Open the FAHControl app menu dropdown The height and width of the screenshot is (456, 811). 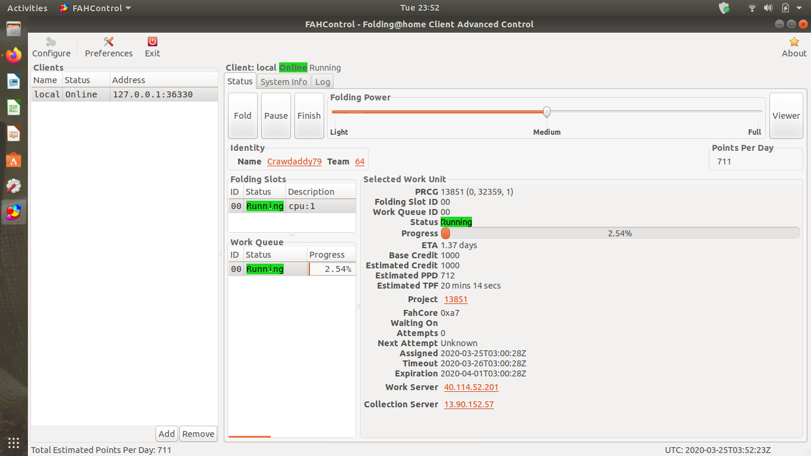pos(96,8)
